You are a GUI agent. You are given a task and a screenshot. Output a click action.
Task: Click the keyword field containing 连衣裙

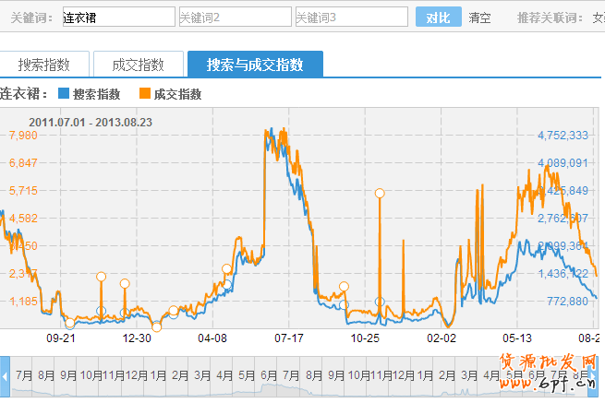point(116,18)
